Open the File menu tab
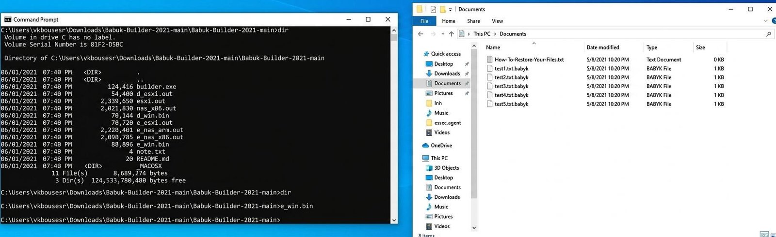 click(x=424, y=21)
